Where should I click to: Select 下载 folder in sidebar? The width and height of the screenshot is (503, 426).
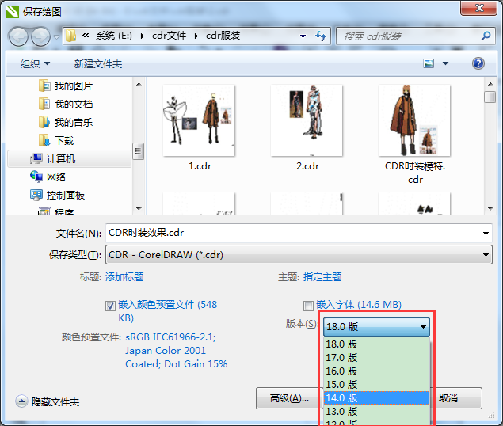[x=56, y=140]
